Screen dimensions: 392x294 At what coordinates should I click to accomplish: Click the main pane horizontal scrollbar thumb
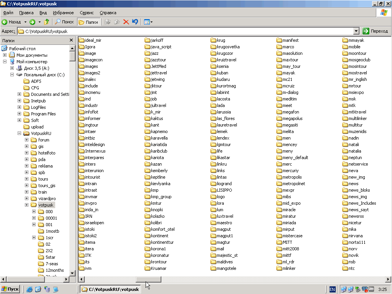148,279
